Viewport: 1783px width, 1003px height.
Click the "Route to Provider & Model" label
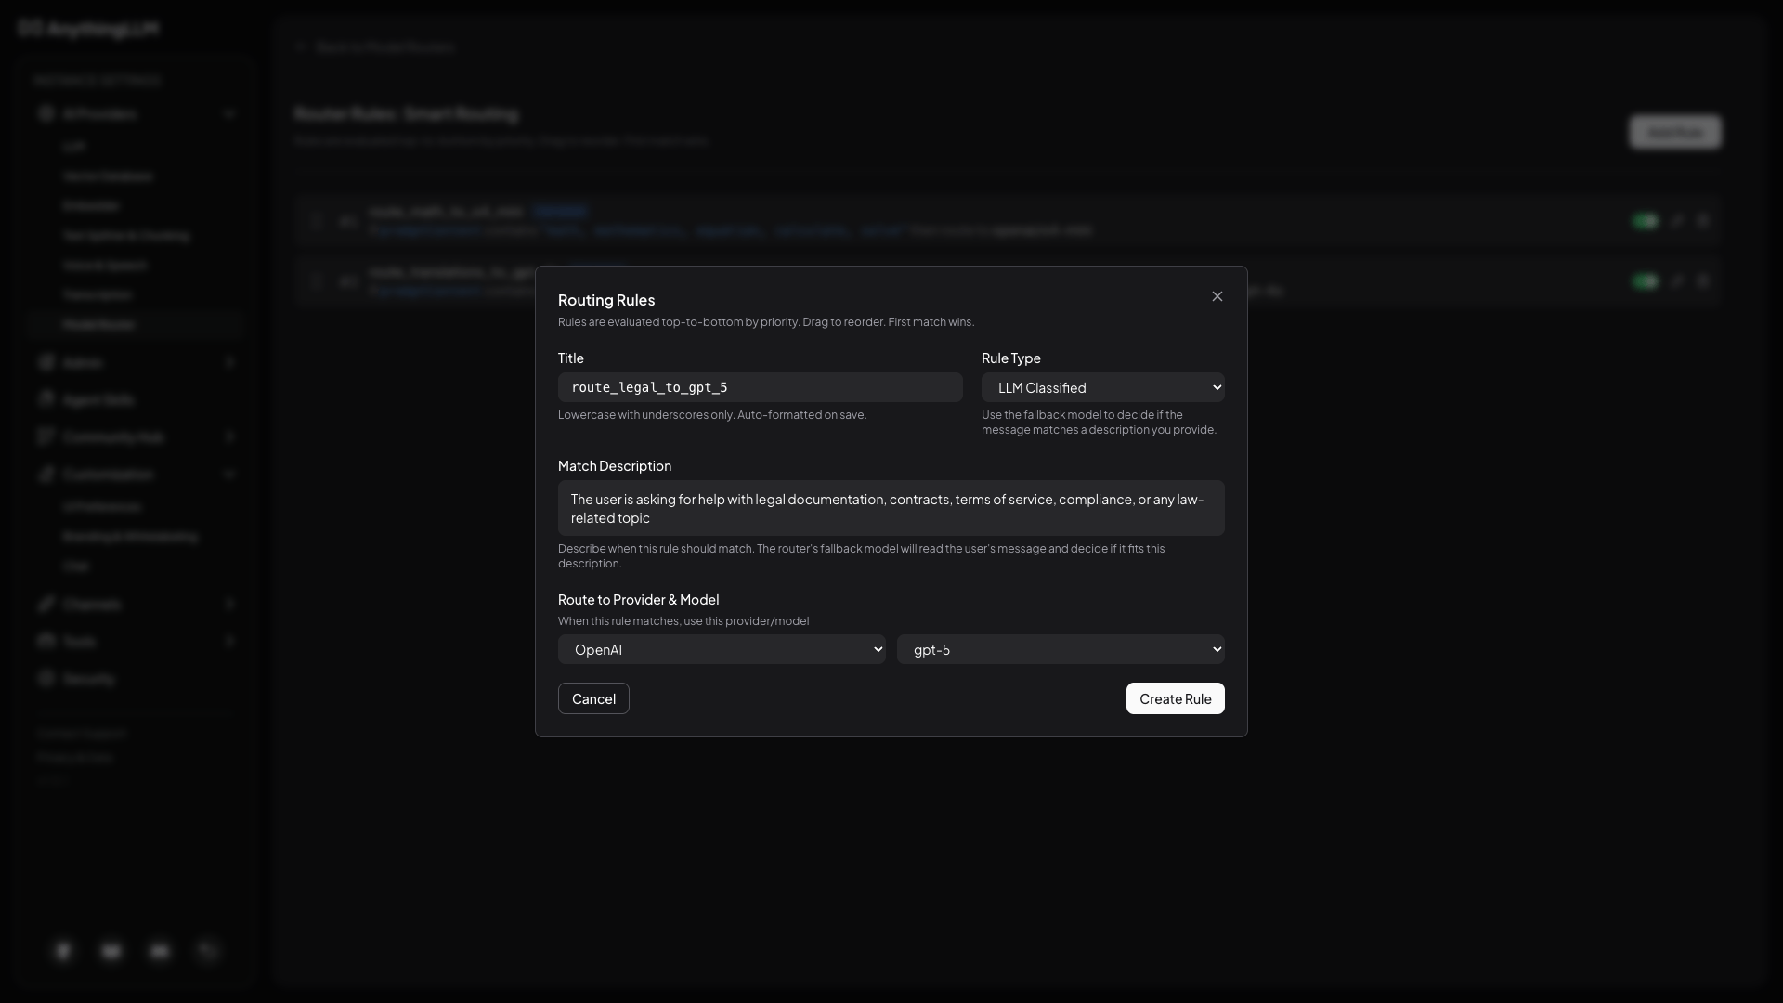[638, 599]
